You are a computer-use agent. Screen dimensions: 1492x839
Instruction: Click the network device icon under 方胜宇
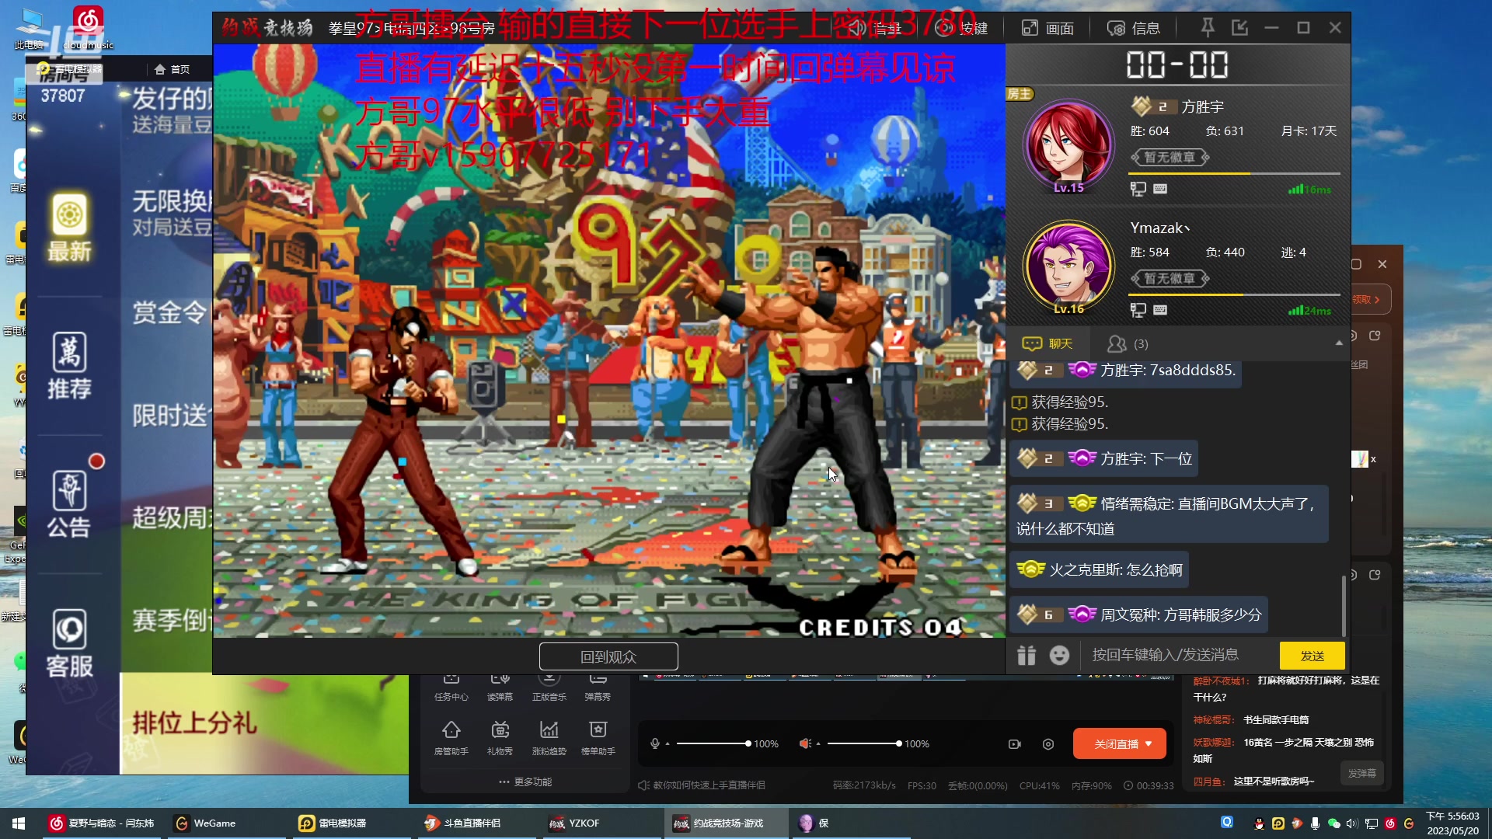point(1138,189)
